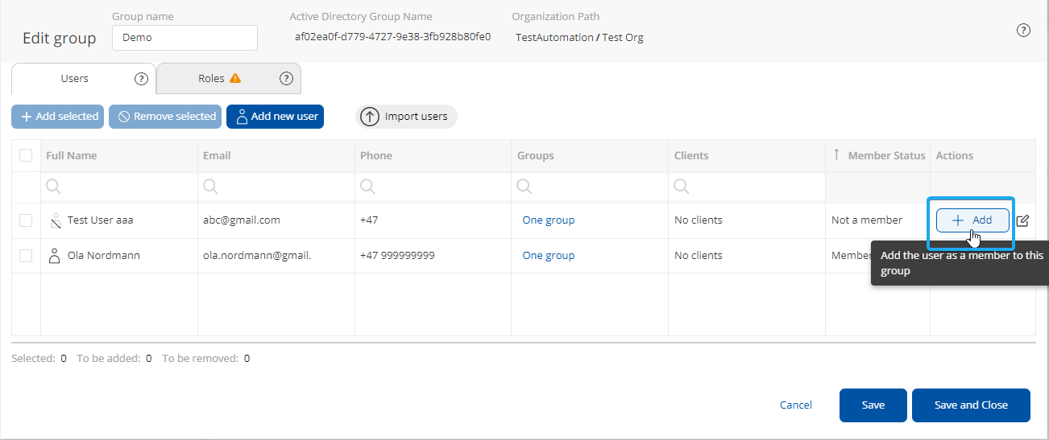Click the Group name input field
Screen dimensions: 1049x440
click(x=185, y=38)
